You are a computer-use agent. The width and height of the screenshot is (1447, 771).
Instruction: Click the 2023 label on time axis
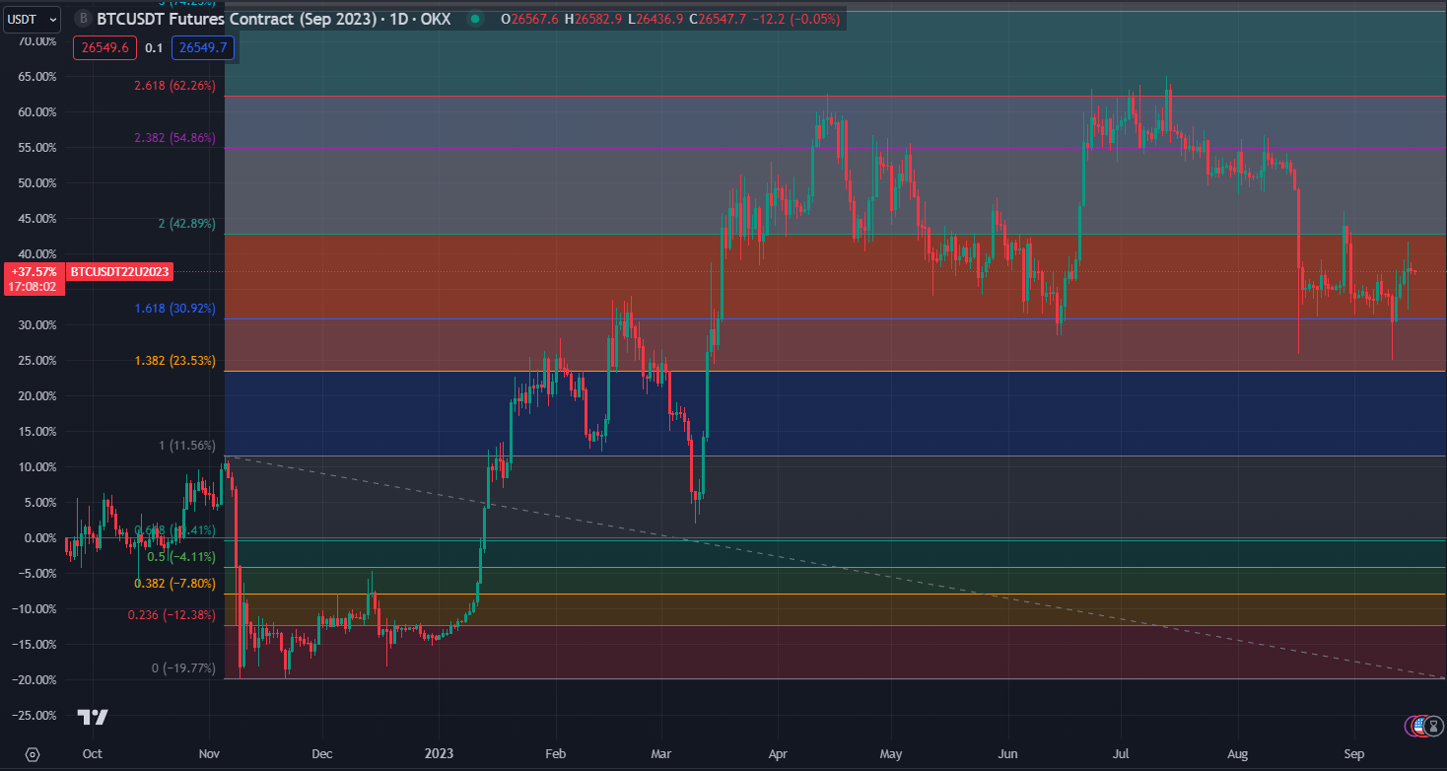pos(440,754)
